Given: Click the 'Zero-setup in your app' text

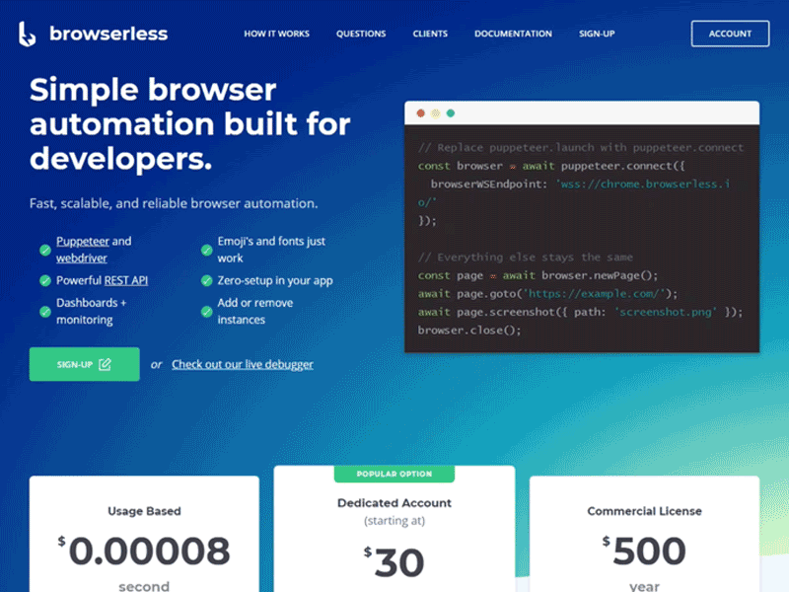Looking at the screenshot, I should [275, 280].
